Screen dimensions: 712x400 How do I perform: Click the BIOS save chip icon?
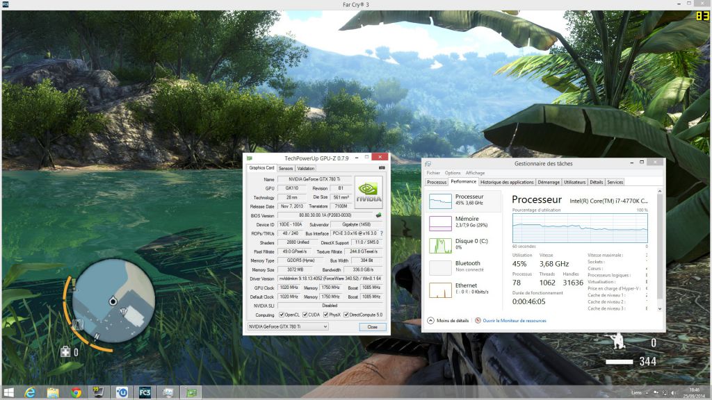(378, 215)
